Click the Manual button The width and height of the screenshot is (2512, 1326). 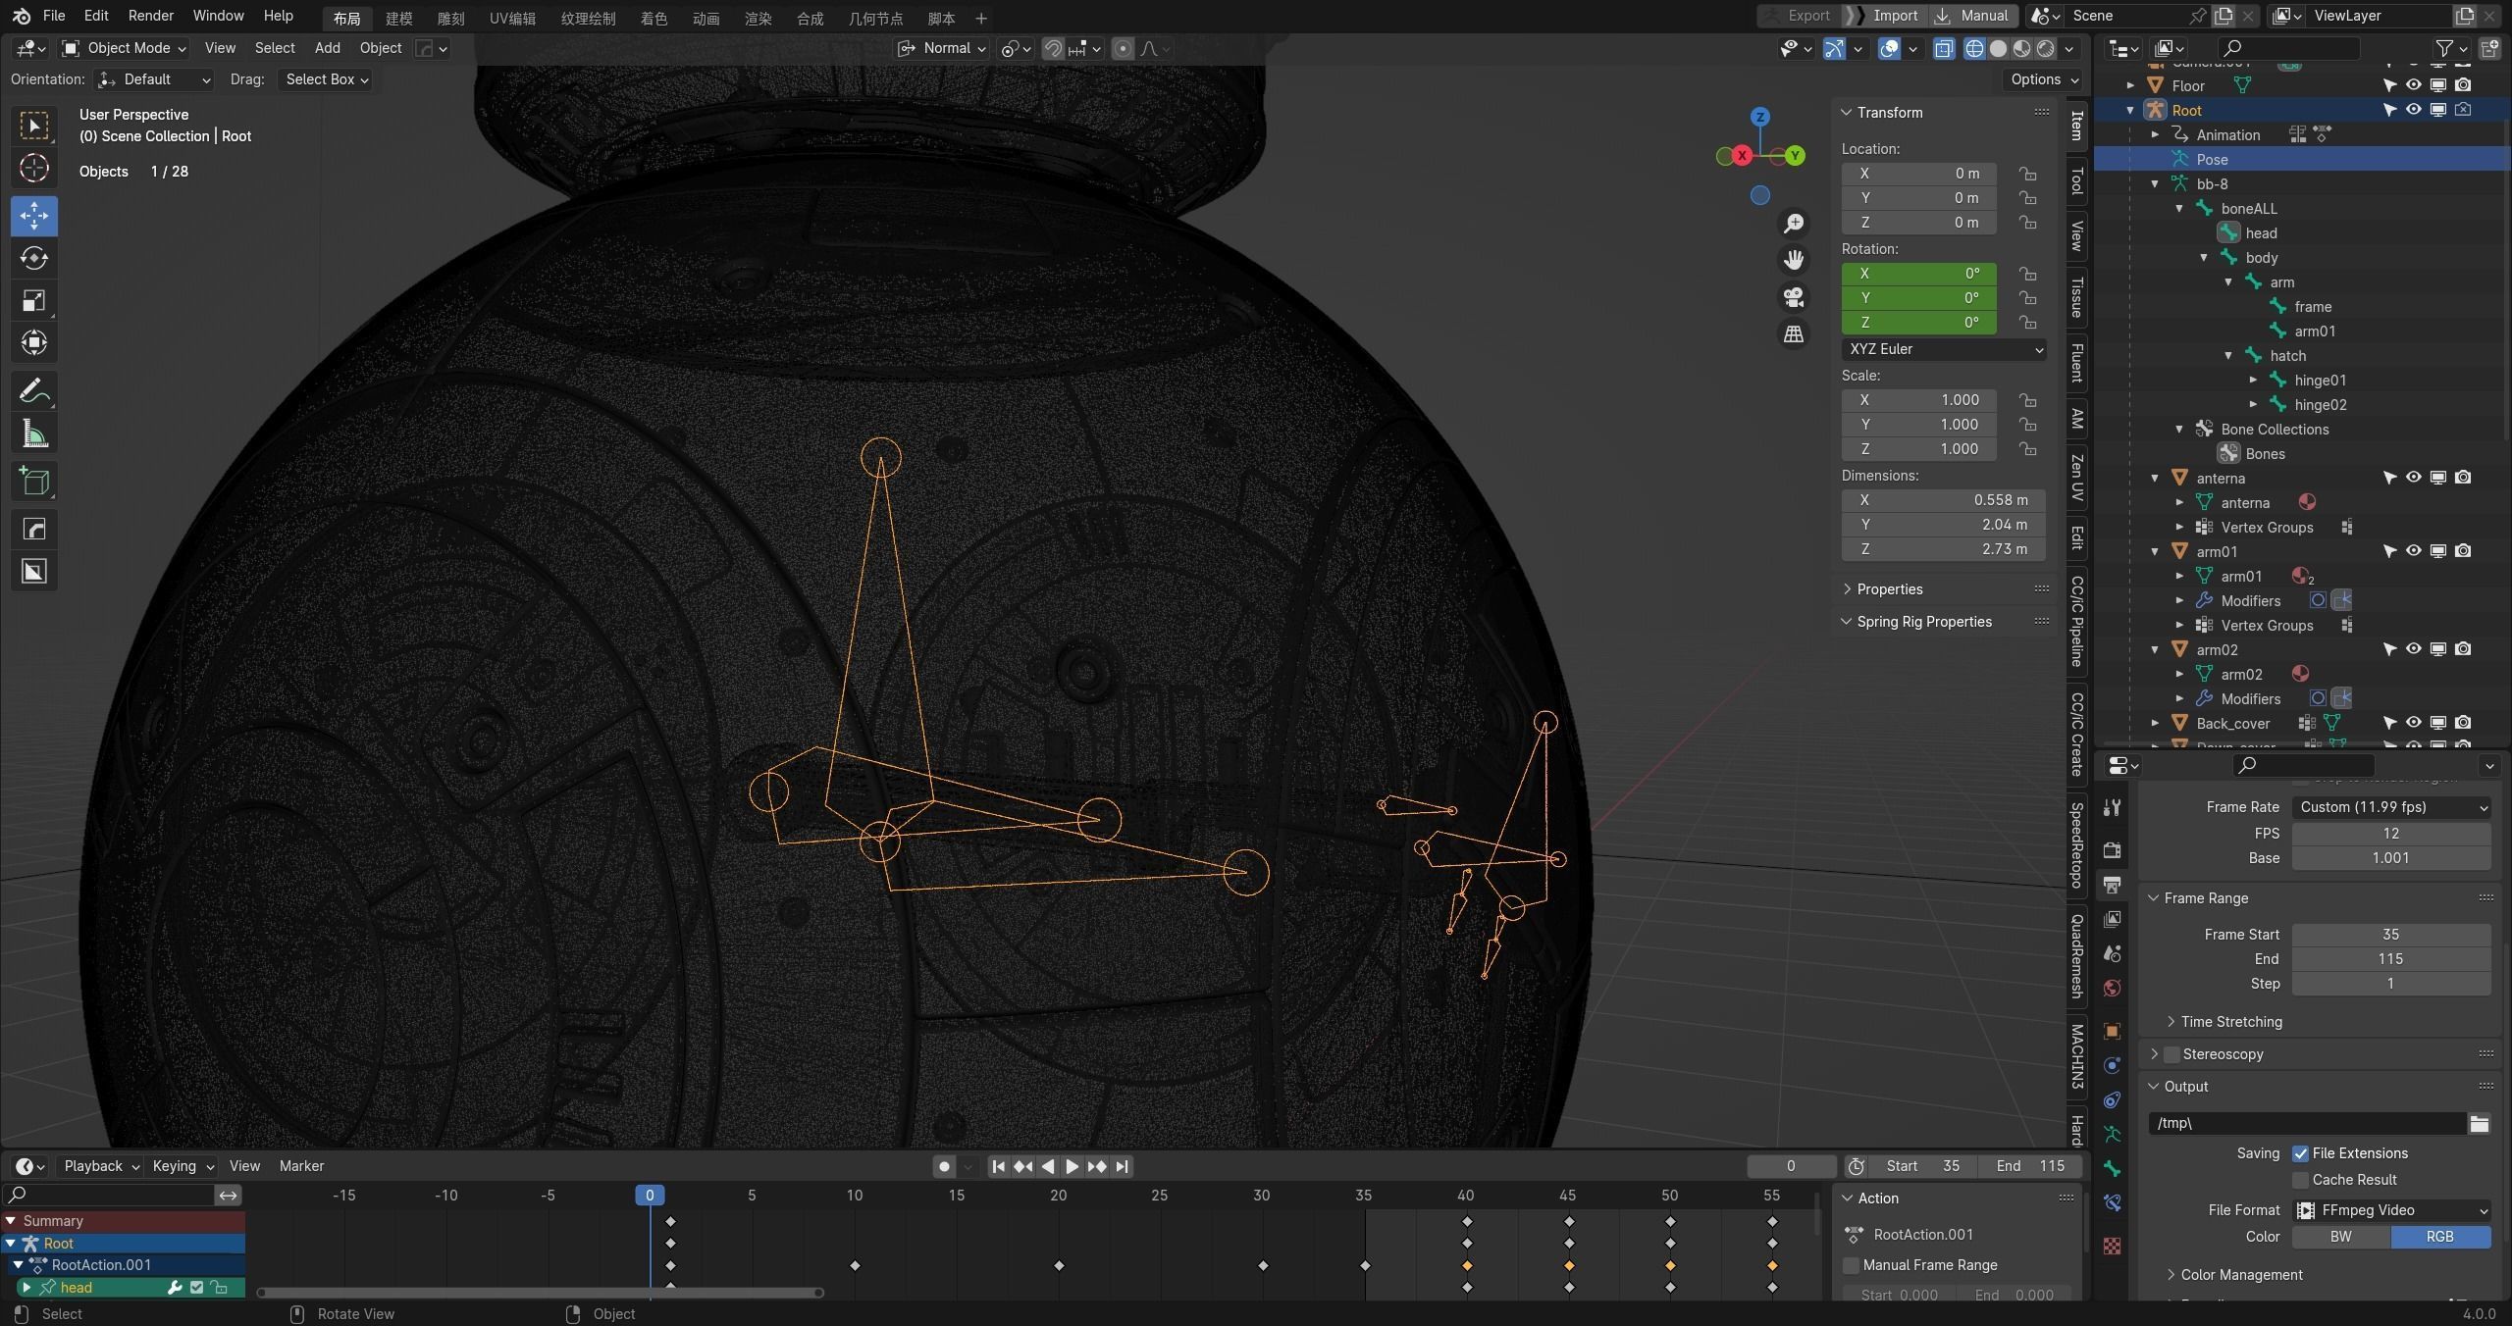pyautogui.click(x=1974, y=16)
